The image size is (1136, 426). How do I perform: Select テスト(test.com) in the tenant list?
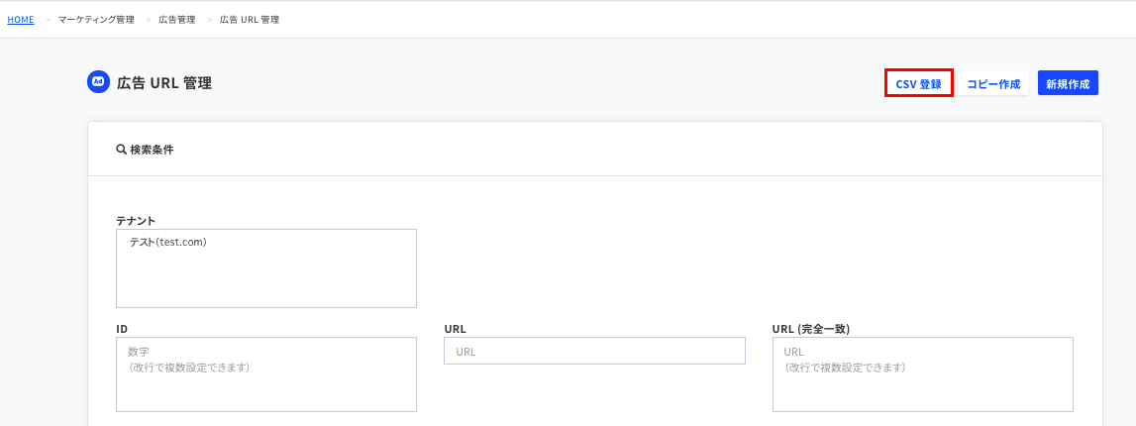click(167, 243)
